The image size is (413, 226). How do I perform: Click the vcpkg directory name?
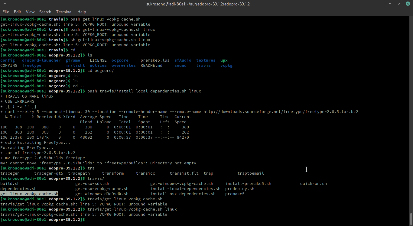226,65
